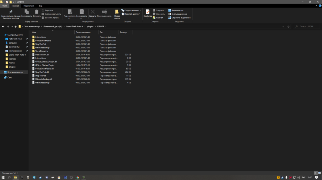The width and height of the screenshot is (322, 180).
Task: Open the taskbar search magnifier
Action: (9, 177)
